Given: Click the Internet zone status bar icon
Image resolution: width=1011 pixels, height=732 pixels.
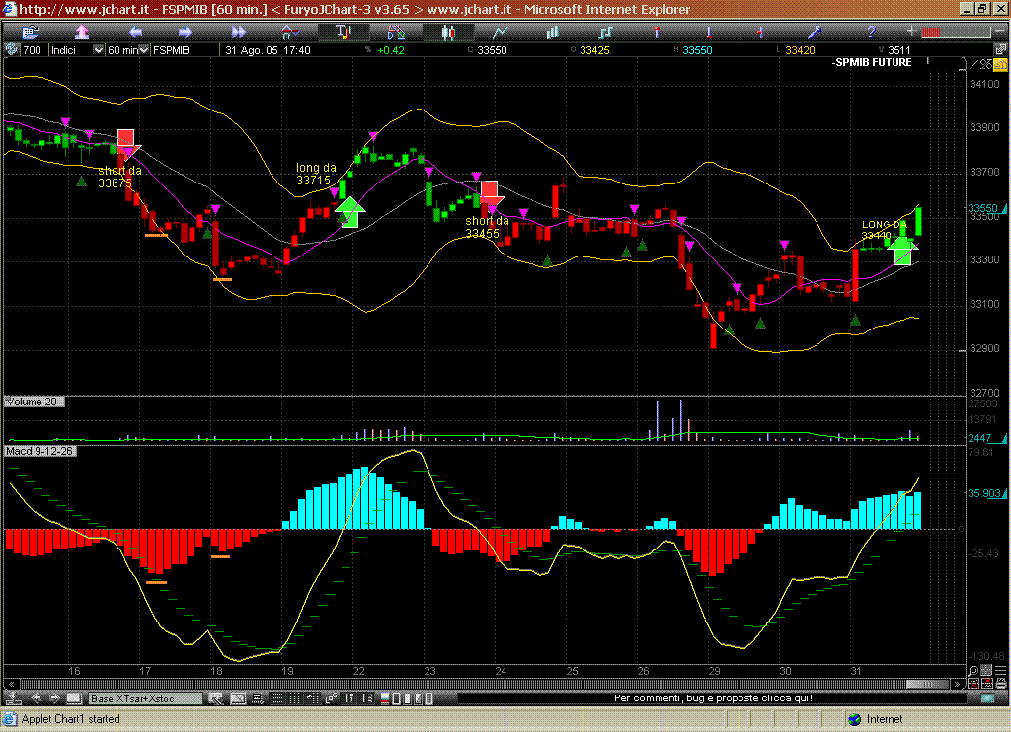Looking at the screenshot, I should 854,719.
